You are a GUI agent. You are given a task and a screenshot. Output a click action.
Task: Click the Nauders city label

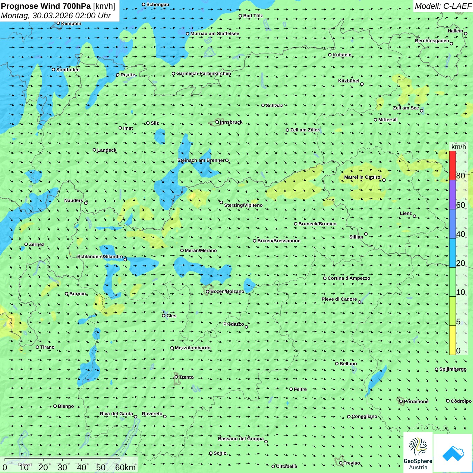(74, 200)
